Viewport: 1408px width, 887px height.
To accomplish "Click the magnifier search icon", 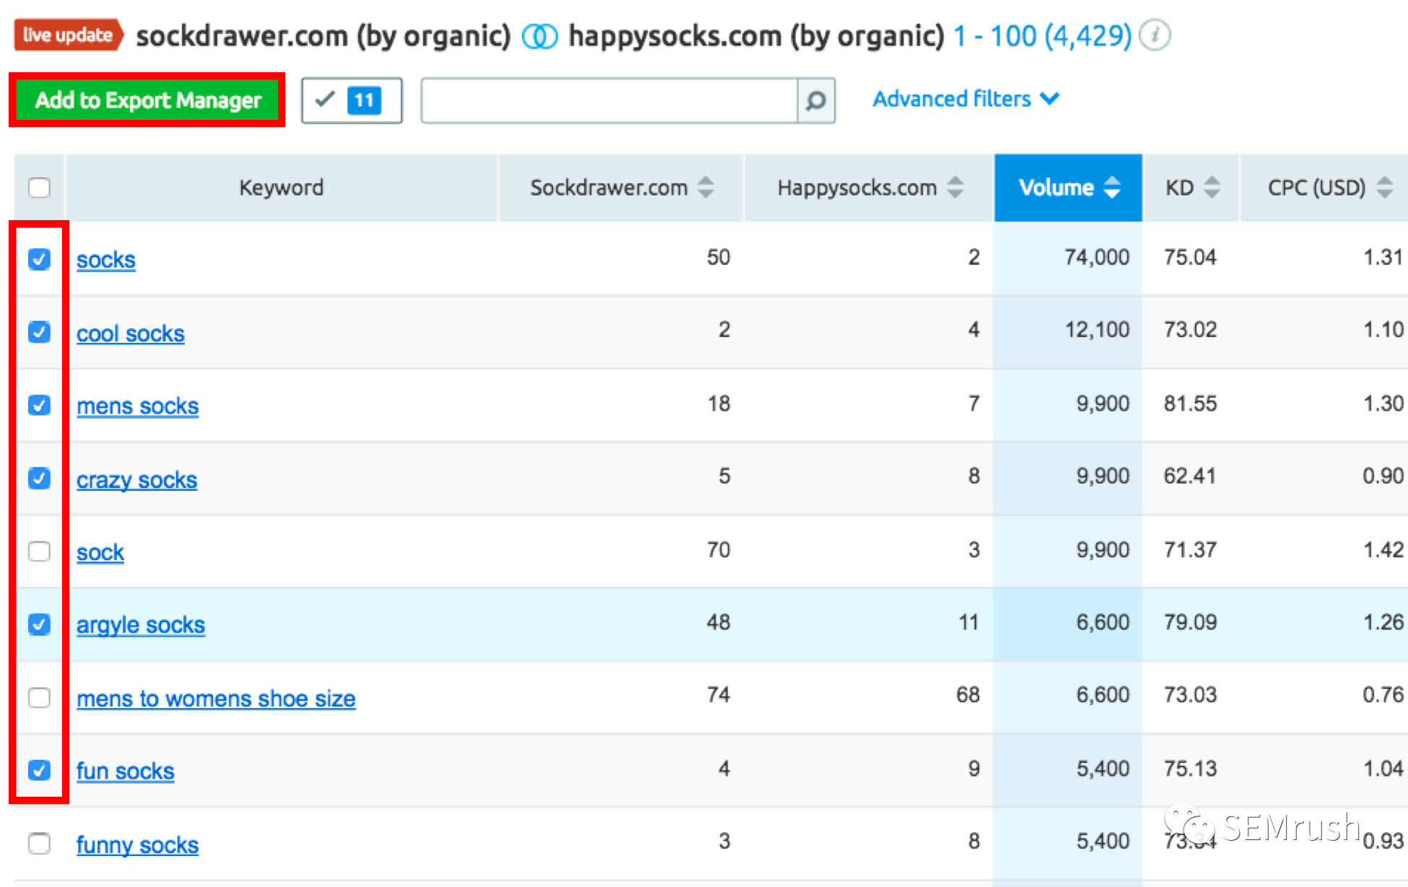I will click(x=817, y=100).
